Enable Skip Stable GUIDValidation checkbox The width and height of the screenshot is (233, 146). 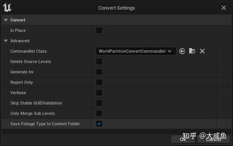99,103
